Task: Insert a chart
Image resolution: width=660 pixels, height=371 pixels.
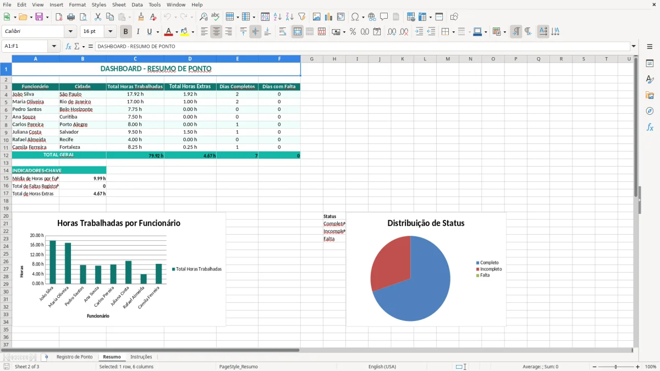Action: tap(329, 17)
